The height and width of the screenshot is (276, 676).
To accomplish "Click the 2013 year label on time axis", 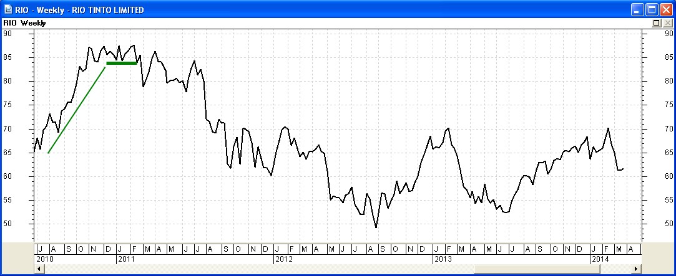I will pos(443,259).
